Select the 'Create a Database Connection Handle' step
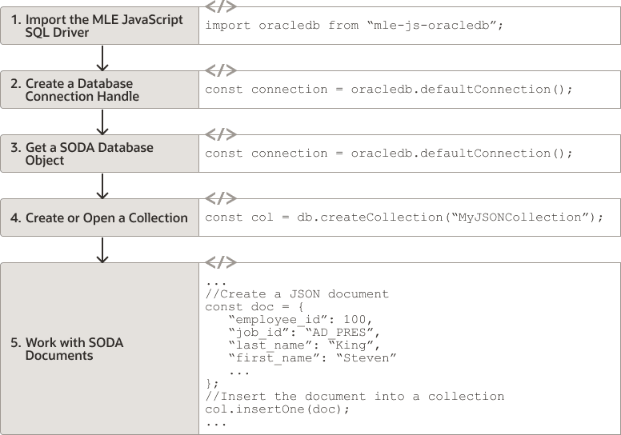The image size is (621, 435). pyautogui.click(x=99, y=90)
